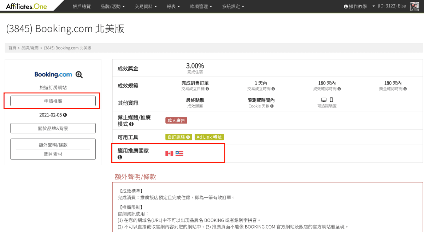Open the 交易資料 menu
This screenshot has width=424, height=232.
pyautogui.click(x=146, y=6)
